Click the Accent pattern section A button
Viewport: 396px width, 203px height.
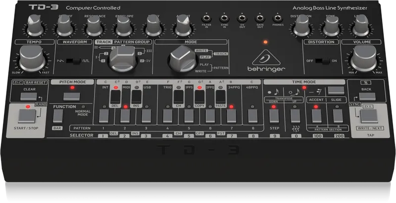316,116
